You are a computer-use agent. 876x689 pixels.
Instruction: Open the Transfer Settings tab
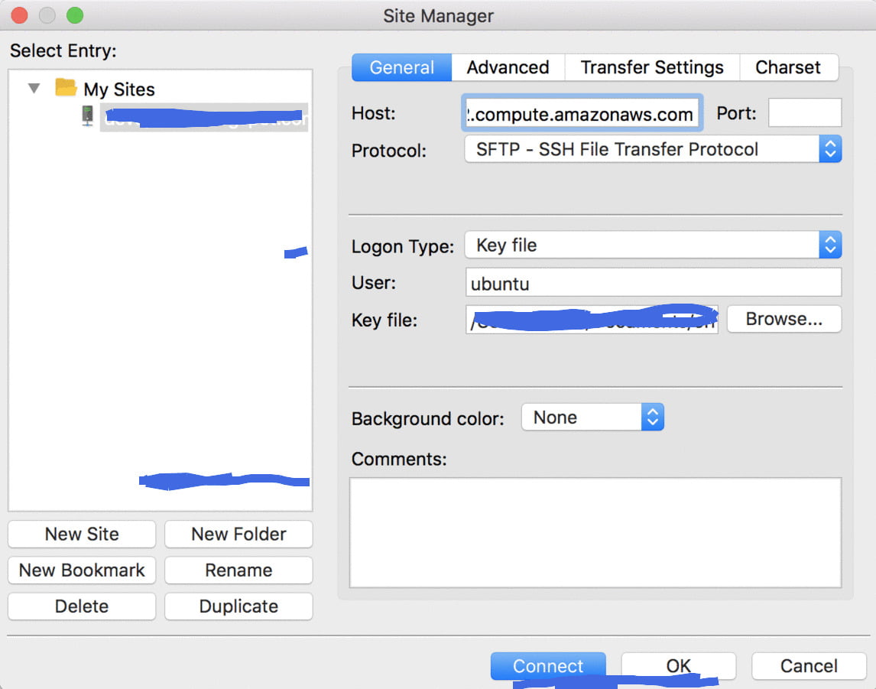[652, 67]
